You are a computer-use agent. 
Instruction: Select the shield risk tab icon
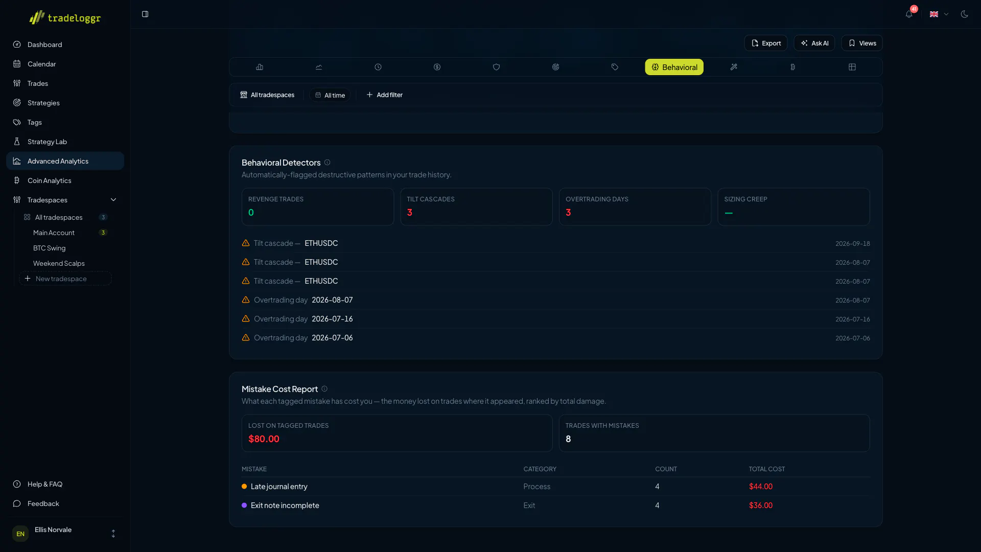pos(496,67)
